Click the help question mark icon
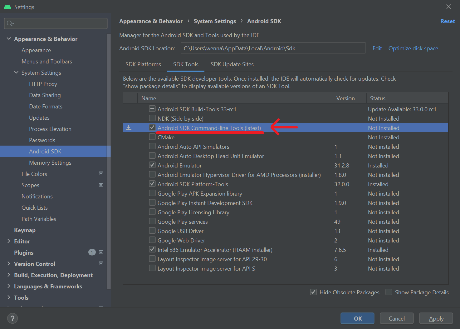The image size is (460, 329). (x=12, y=318)
